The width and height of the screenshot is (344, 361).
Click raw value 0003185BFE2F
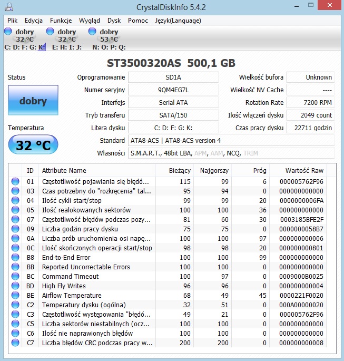point(302,219)
